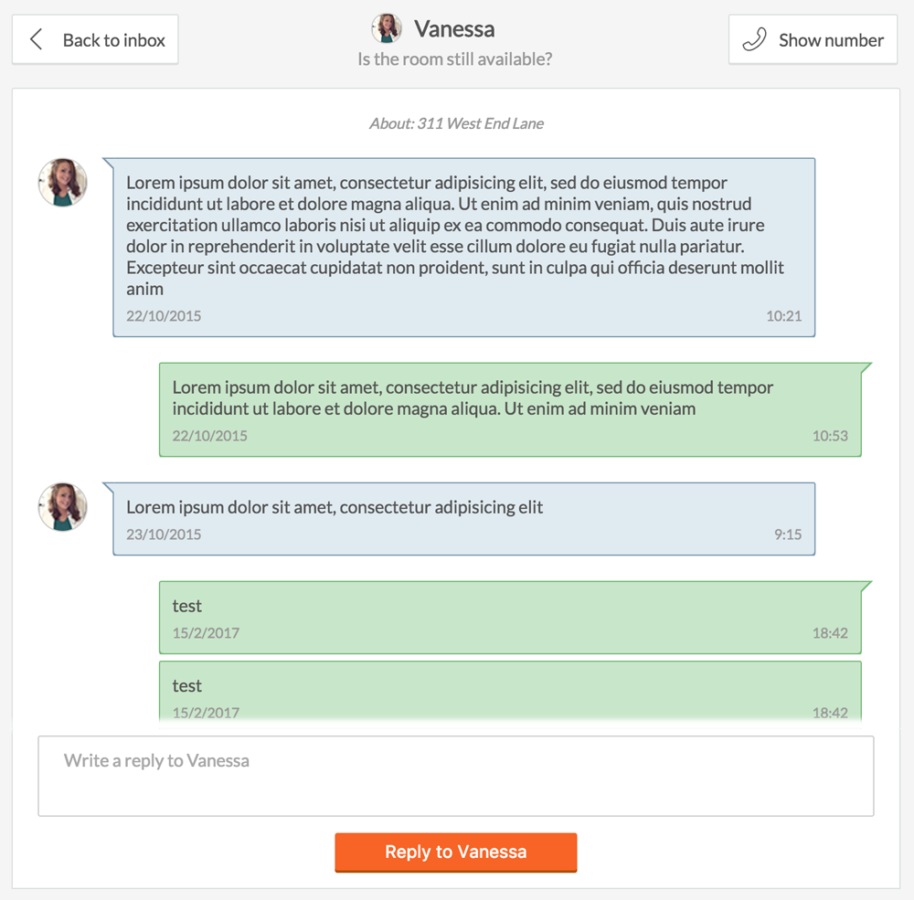Select the green reply sent at 10:53
This screenshot has height=900, width=914.
510,409
